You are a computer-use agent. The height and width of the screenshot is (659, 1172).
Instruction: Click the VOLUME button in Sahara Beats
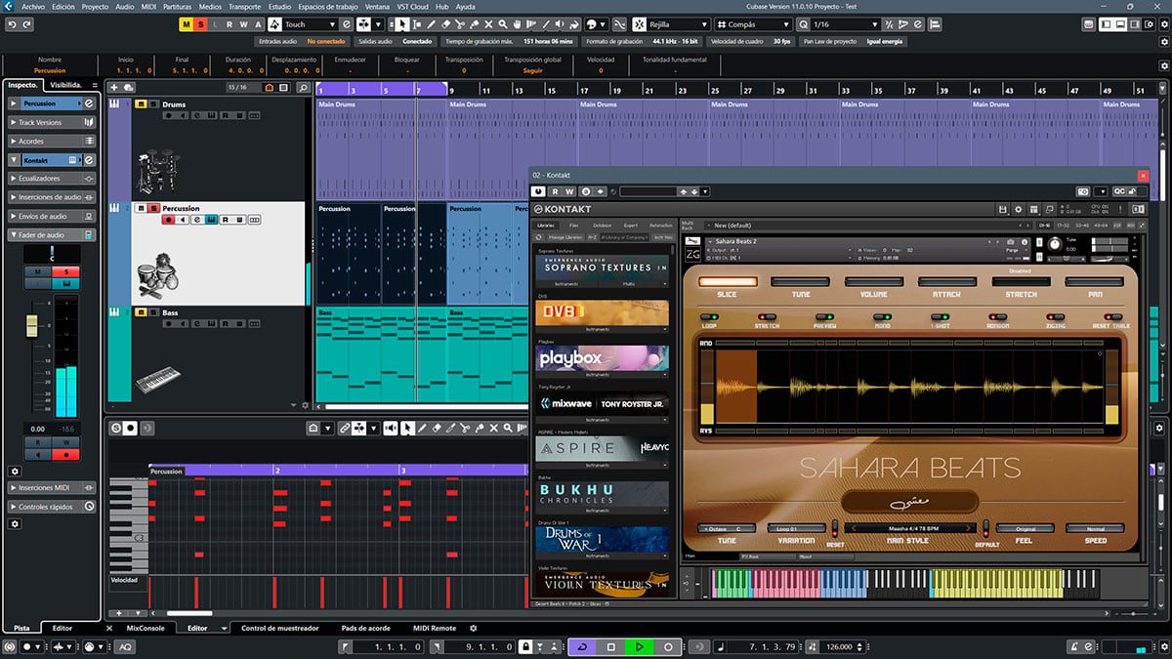tap(873, 282)
